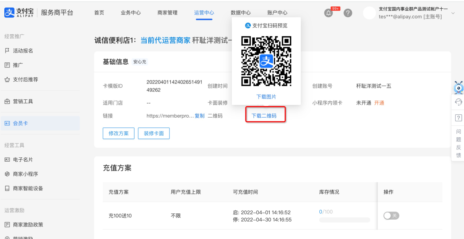
Task: Click the robot assistant mascot icon
Action: pyautogui.click(x=458, y=88)
